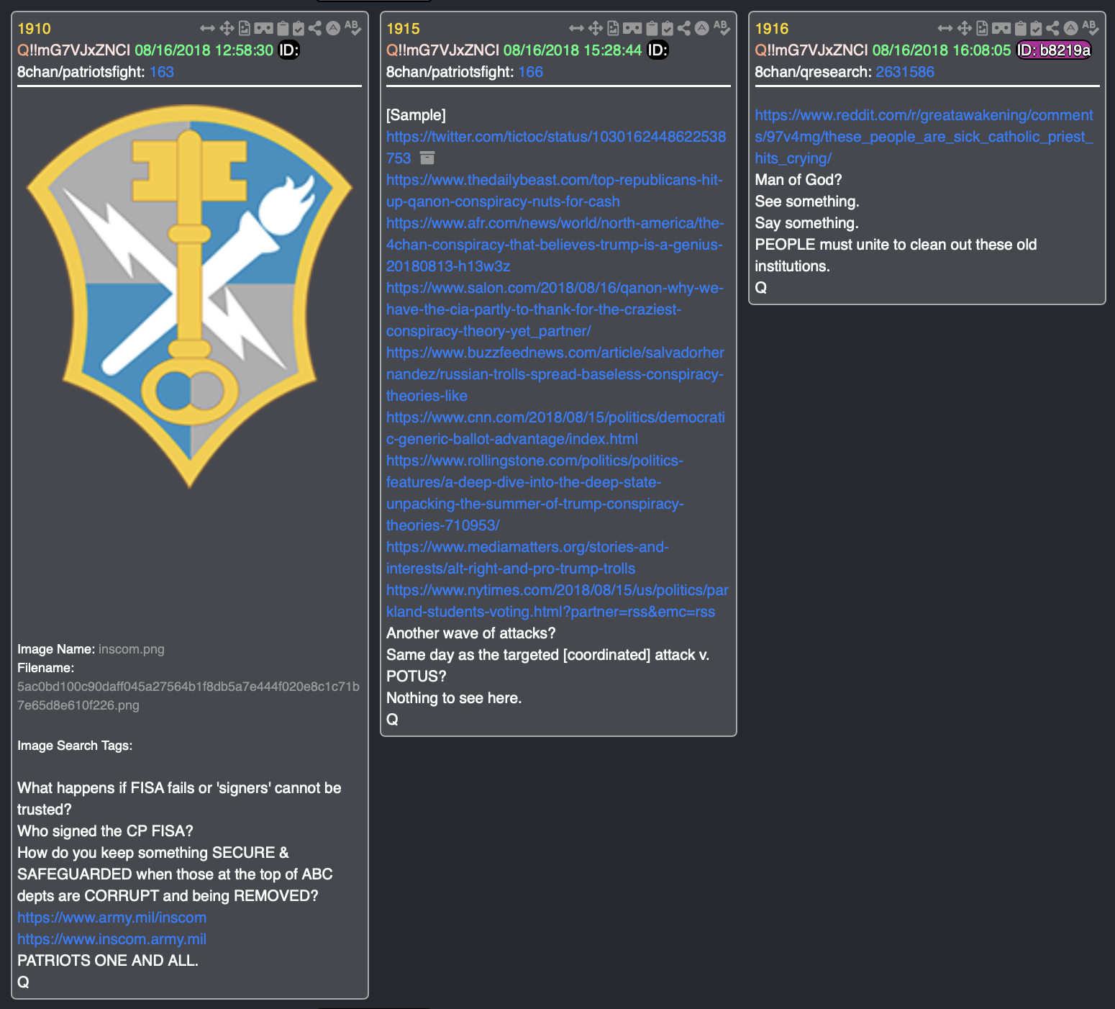Click the inscom.png image name
This screenshot has height=1009, width=1115.
(x=132, y=649)
